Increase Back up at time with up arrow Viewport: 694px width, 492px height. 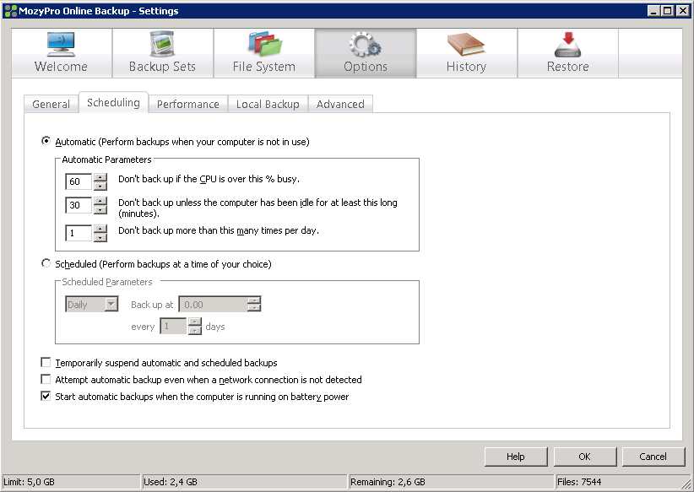[254, 300]
